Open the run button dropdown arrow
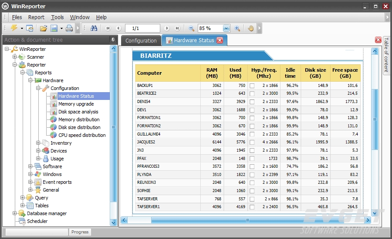392x239 pixels. point(22,28)
